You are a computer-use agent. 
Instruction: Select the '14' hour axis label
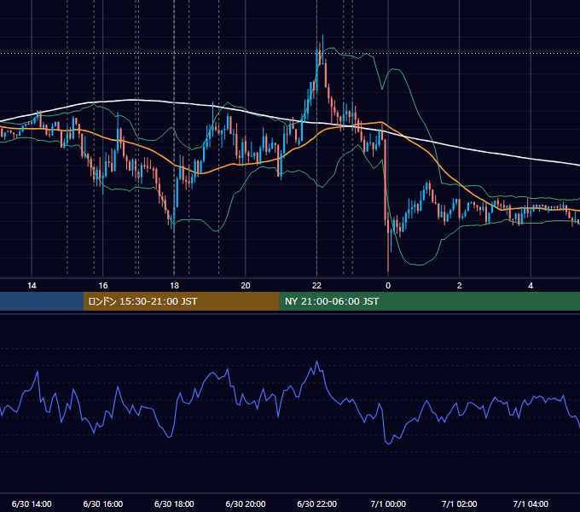[x=32, y=286]
